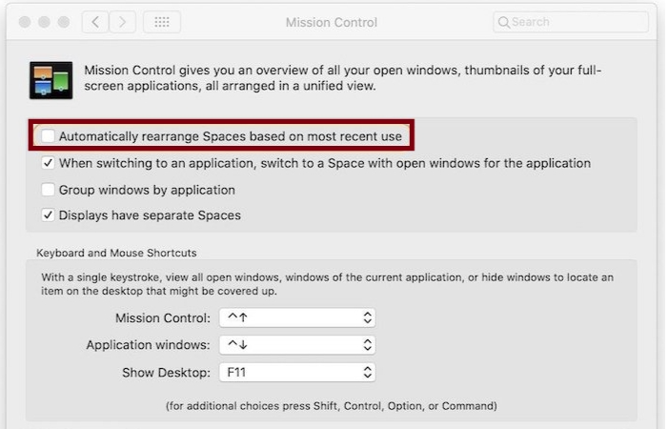Open the Show Desktop F11 dropdown
Viewport: 668px width, 429px height.
coord(297,373)
